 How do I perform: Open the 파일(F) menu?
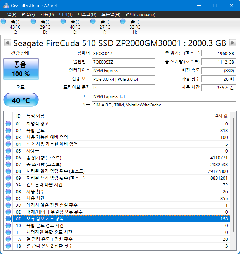coord(10,15)
